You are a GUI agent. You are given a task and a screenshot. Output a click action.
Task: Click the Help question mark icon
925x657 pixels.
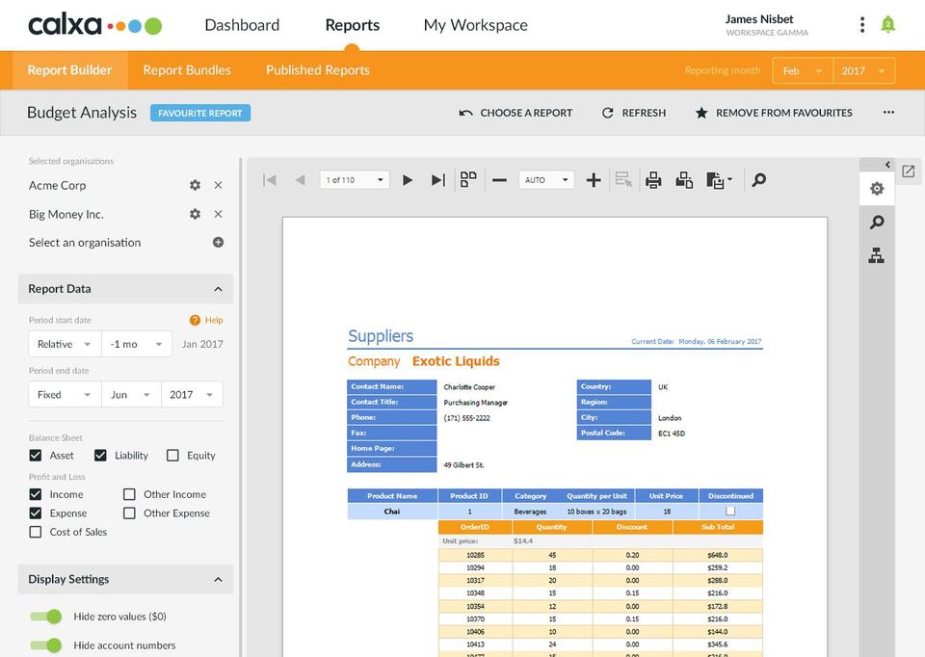click(196, 320)
